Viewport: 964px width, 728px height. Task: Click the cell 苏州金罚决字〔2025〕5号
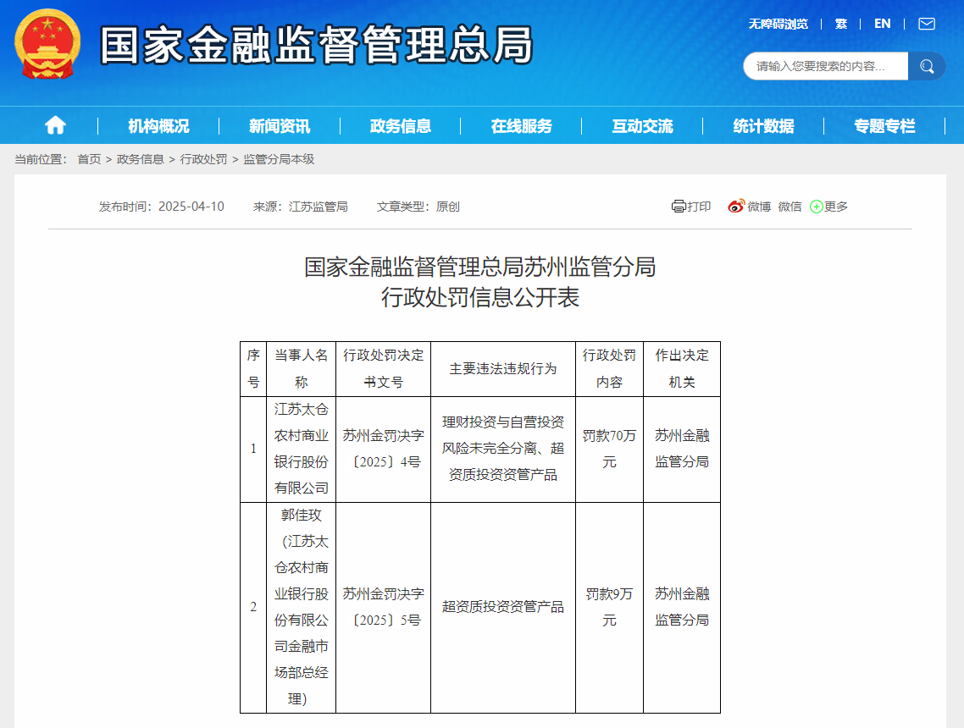(x=384, y=608)
